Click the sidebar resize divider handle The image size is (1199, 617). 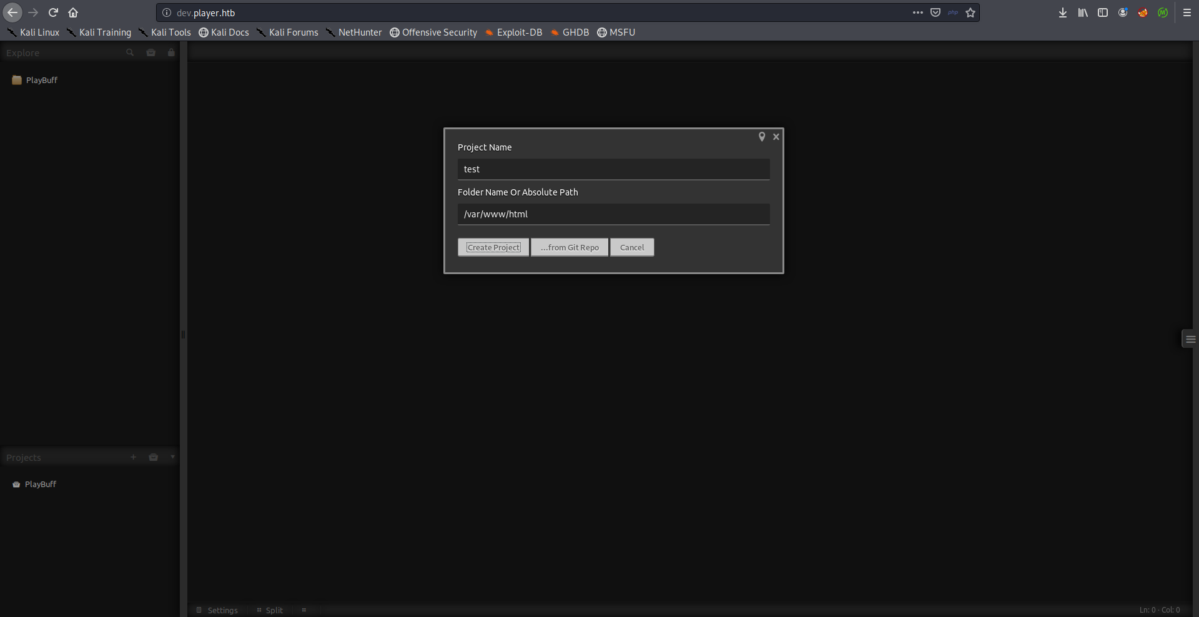pyautogui.click(x=183, y=334)
